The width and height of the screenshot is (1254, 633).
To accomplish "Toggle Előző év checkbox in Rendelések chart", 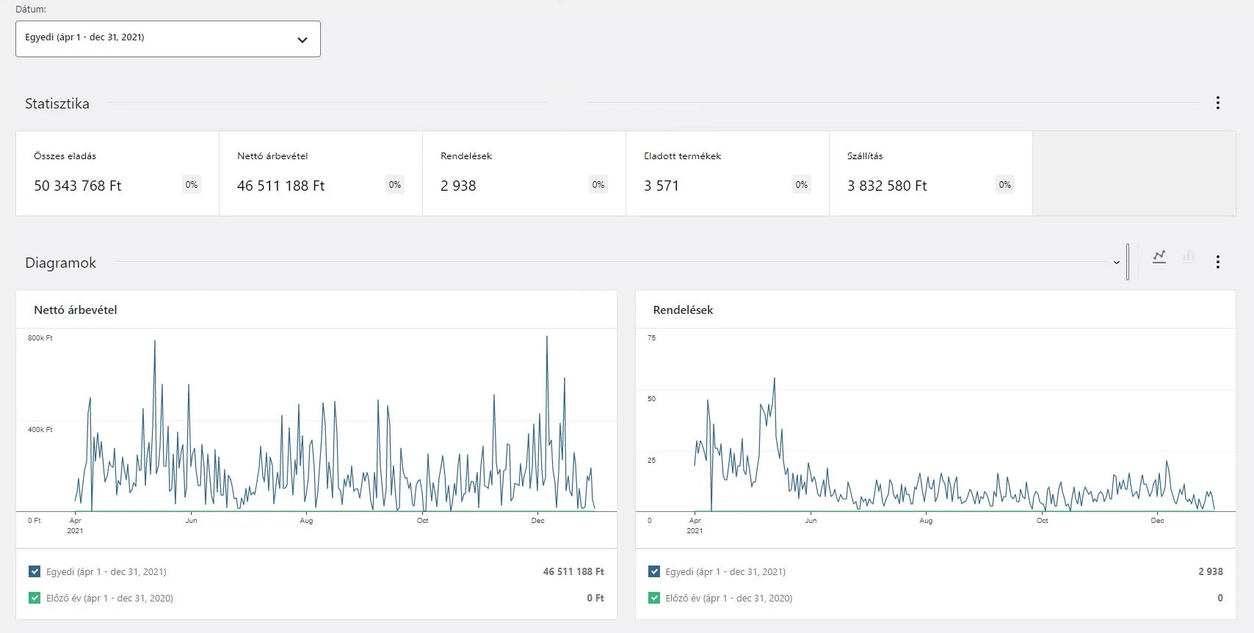I will click(x=654, y=598).
